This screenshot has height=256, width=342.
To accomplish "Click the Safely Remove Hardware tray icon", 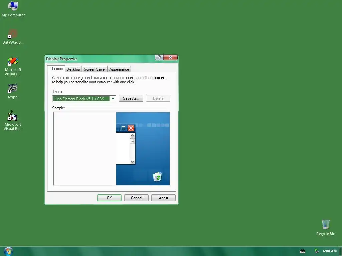I will (317, 251).
